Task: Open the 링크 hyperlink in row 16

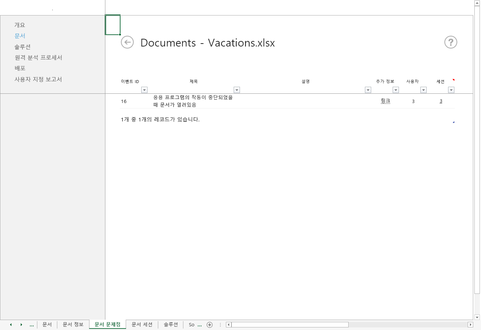Action: point(385,101)
